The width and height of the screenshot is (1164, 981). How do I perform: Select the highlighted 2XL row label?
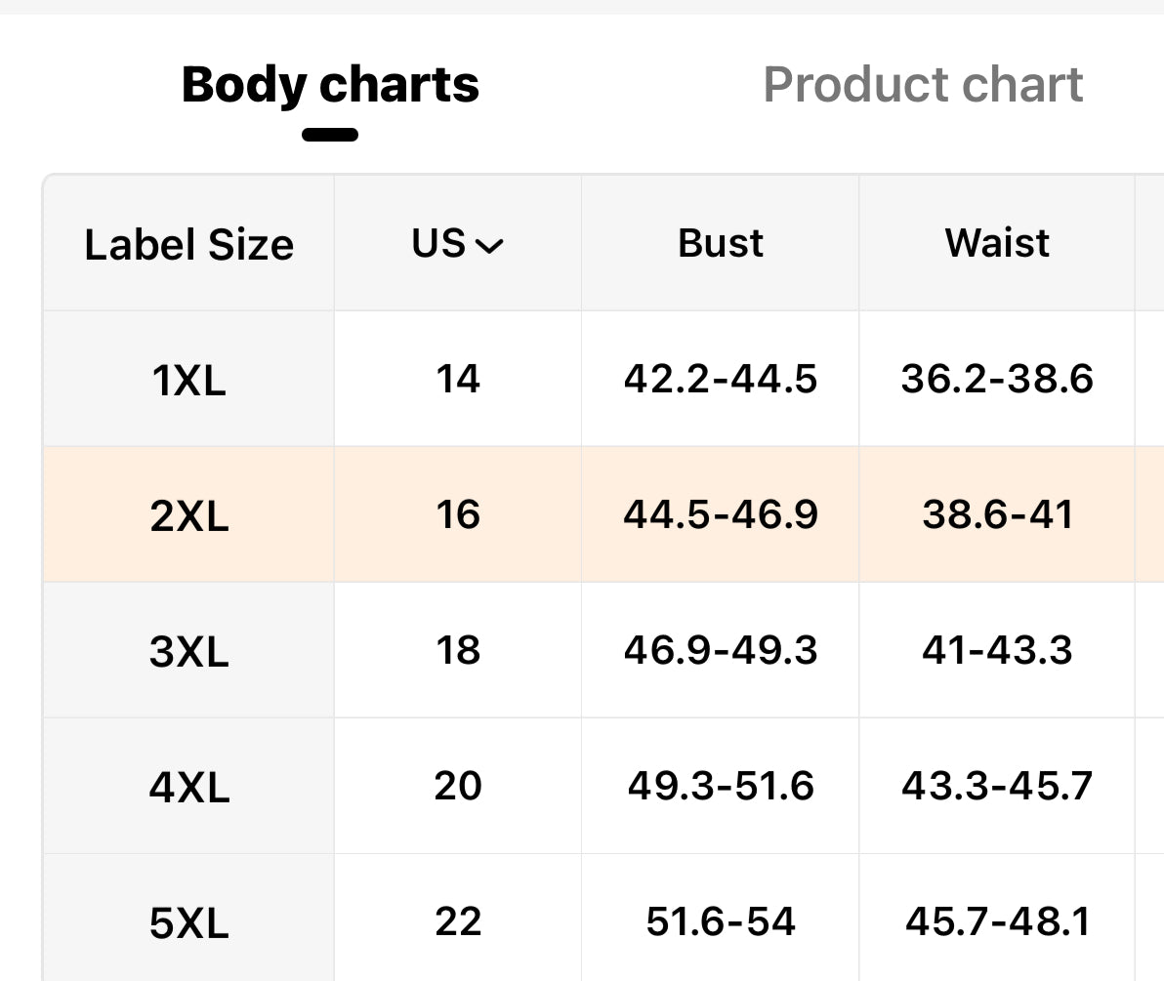point(188,514)
